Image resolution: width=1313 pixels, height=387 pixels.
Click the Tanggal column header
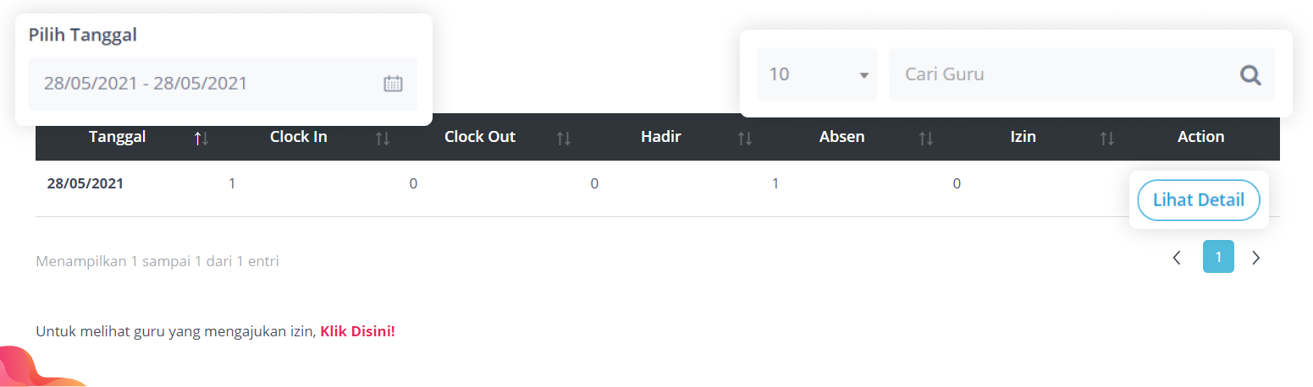[x=117, y=137]
